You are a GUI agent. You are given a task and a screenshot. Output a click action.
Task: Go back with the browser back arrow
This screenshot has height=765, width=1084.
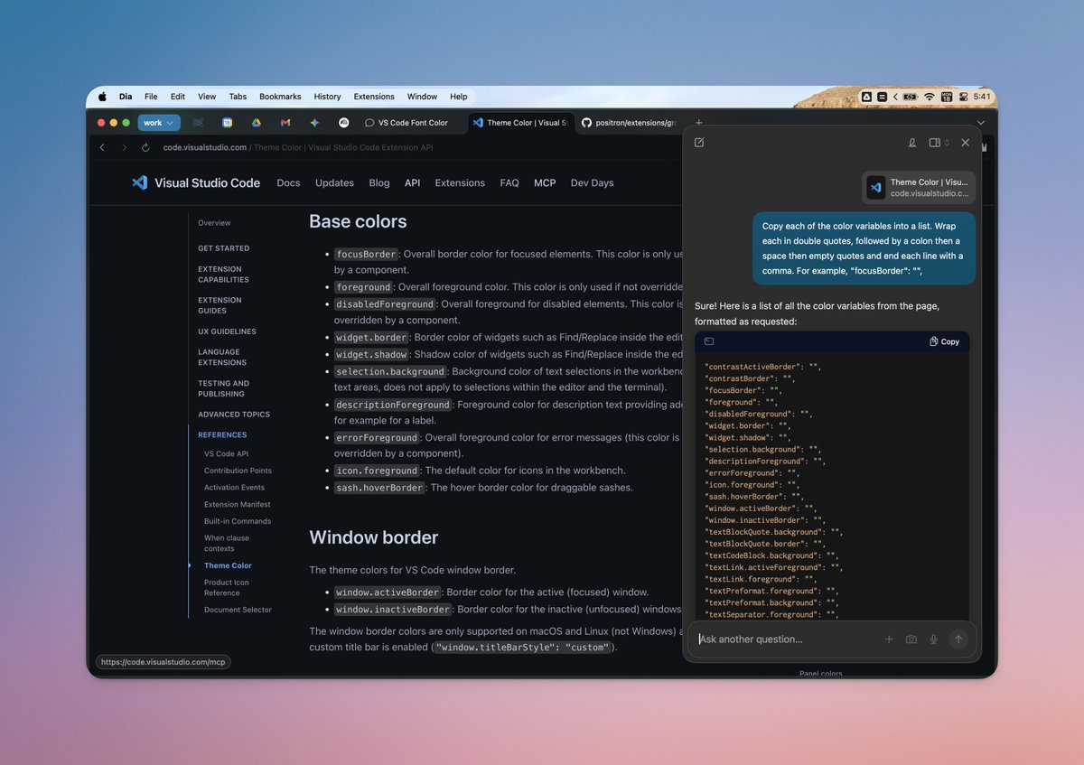[x=102, y=147]
